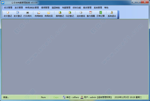150x101 pixels.
Task: Click the 用户 person icon in status bar
Action: [82, 97]
